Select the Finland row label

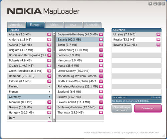[14, 86]
